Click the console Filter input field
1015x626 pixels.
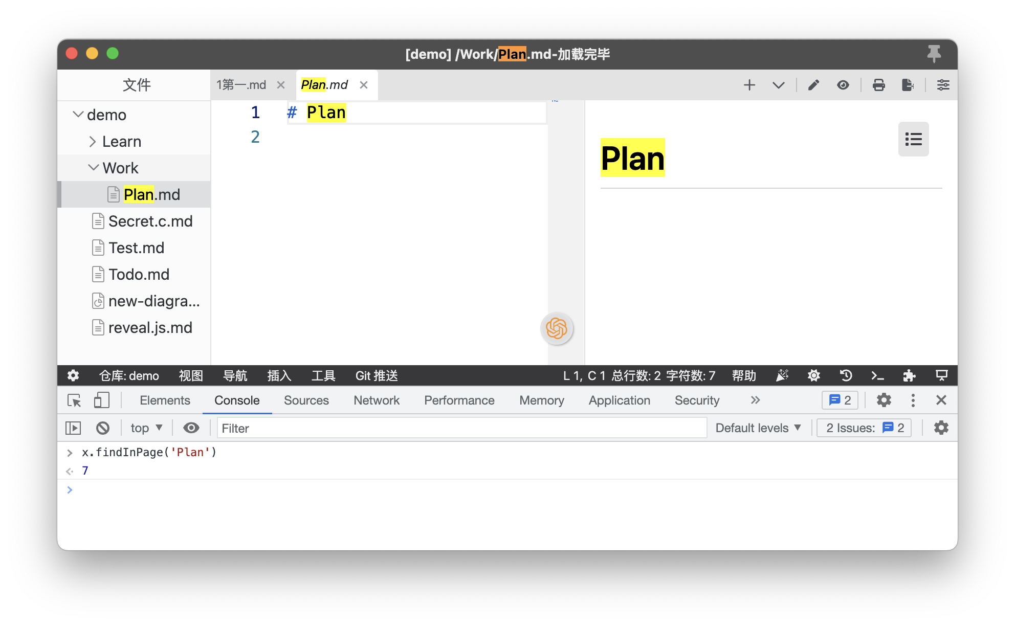(460, 428)
